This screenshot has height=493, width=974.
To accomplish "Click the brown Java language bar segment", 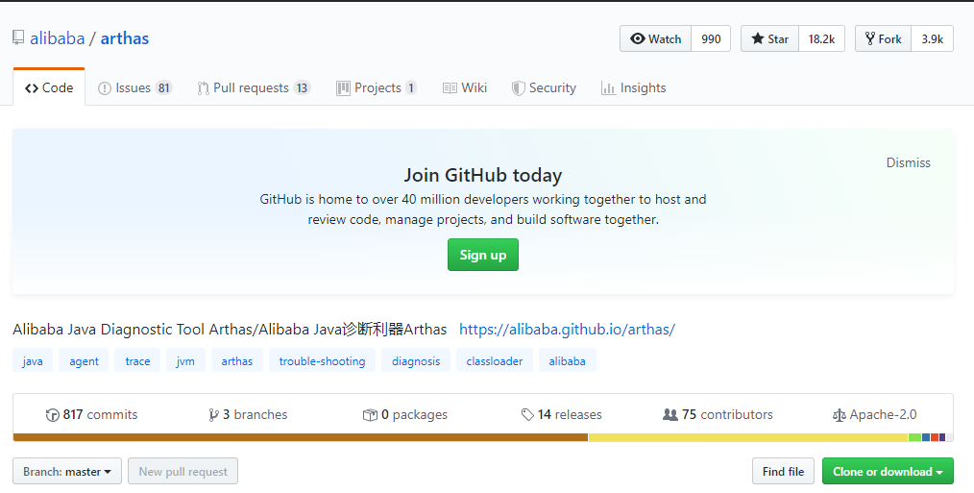I will tap(301, 437).
